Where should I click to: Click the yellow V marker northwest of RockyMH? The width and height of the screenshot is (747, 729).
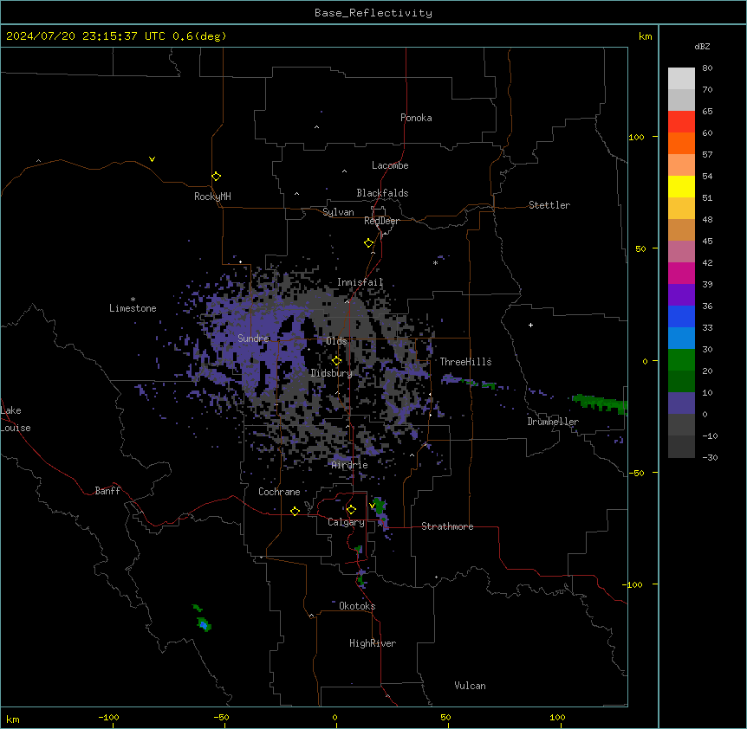tap(152, 159)
